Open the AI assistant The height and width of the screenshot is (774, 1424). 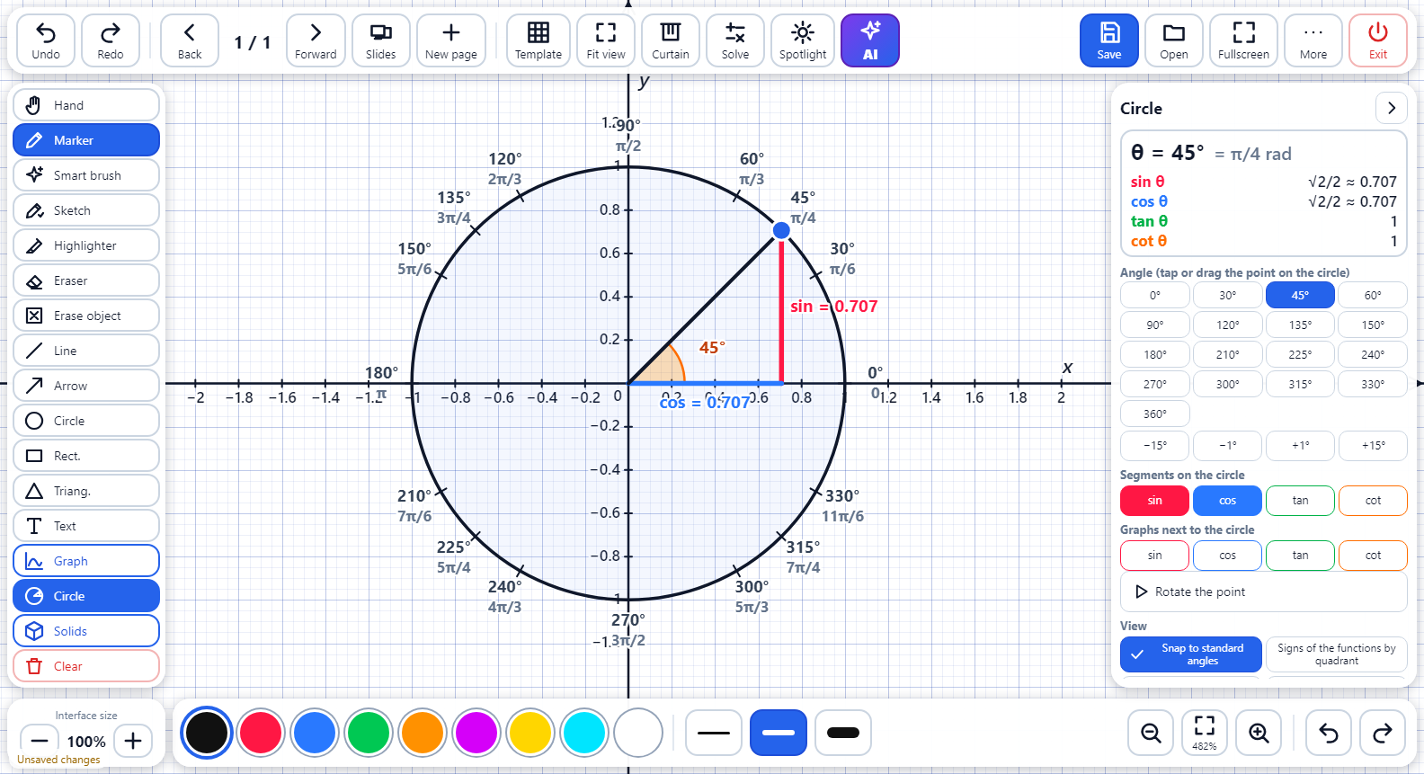pyautogui.click(x=870, y=40)
